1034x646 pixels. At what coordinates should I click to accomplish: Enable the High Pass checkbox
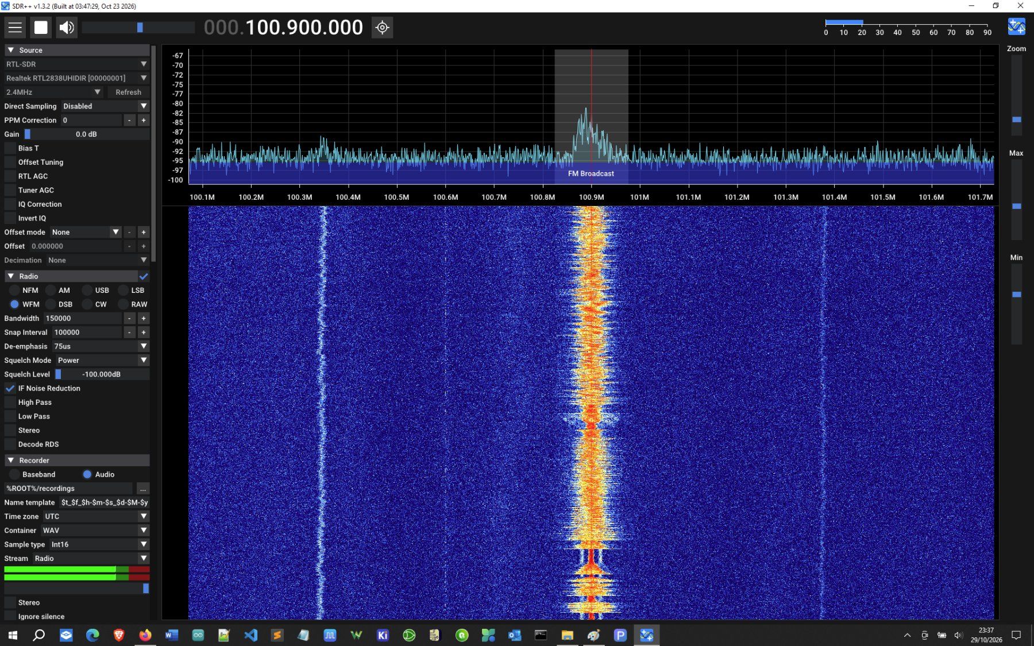(10, 403)
